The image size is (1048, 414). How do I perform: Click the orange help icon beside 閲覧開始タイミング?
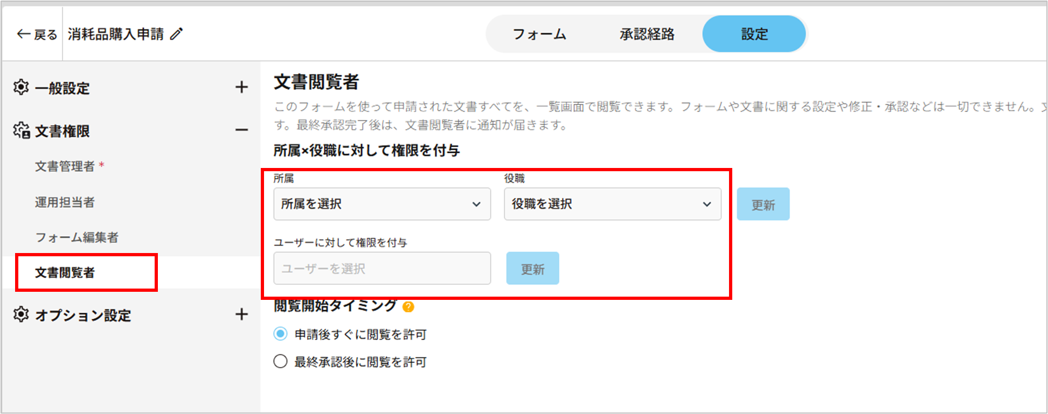(x=408, y=307)
